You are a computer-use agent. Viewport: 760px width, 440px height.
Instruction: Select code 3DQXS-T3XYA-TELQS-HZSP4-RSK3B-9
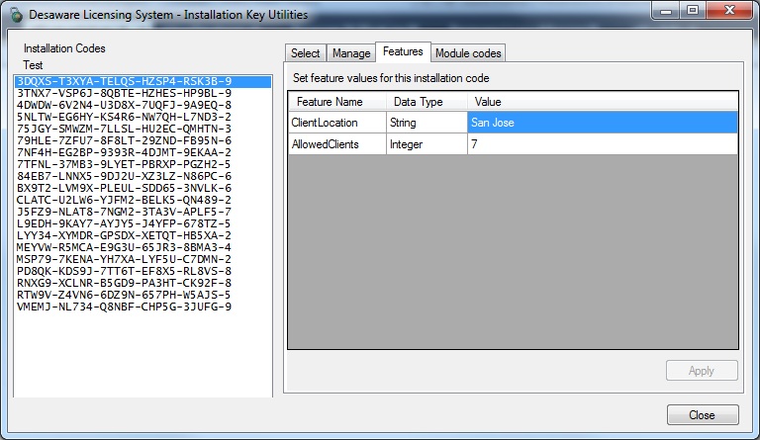click(x=142, y=81)
